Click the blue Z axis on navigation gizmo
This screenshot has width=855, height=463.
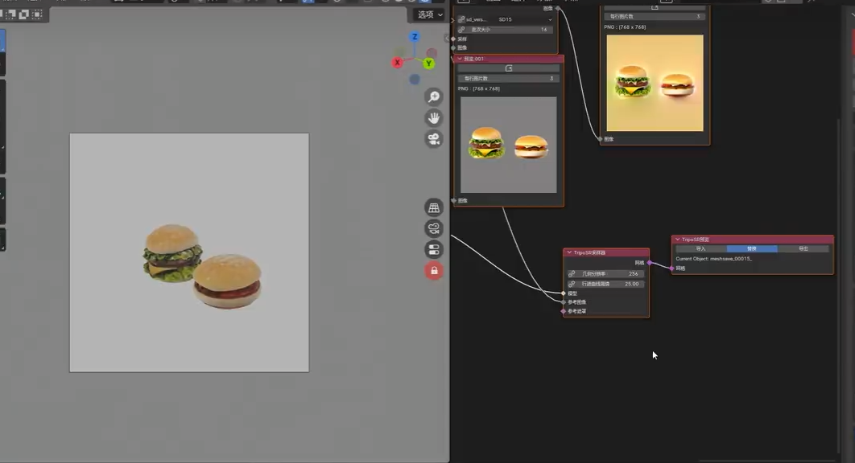[x=415, y=36]
